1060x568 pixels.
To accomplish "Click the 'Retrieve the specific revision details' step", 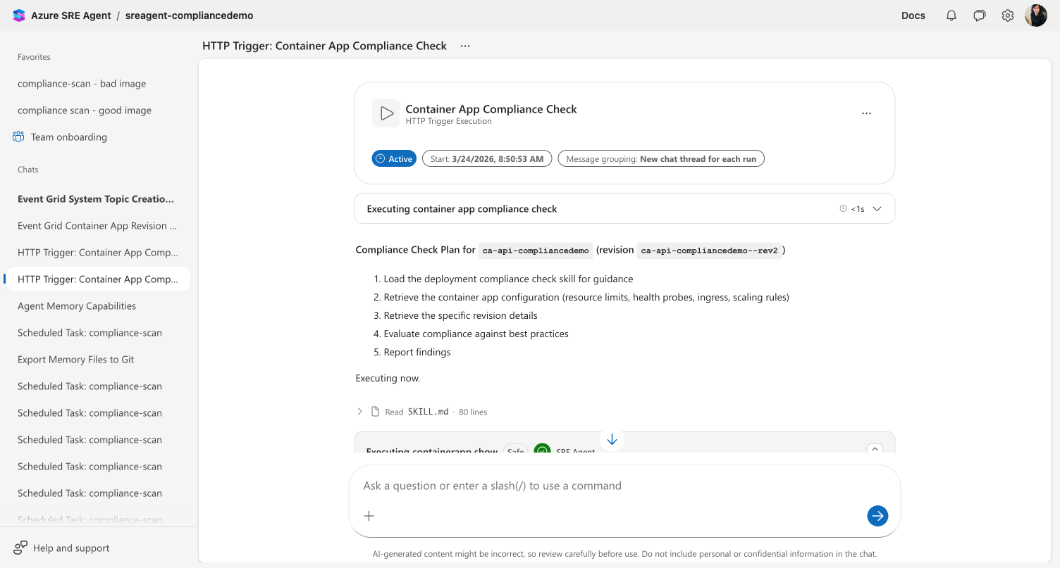I will 460,315.
